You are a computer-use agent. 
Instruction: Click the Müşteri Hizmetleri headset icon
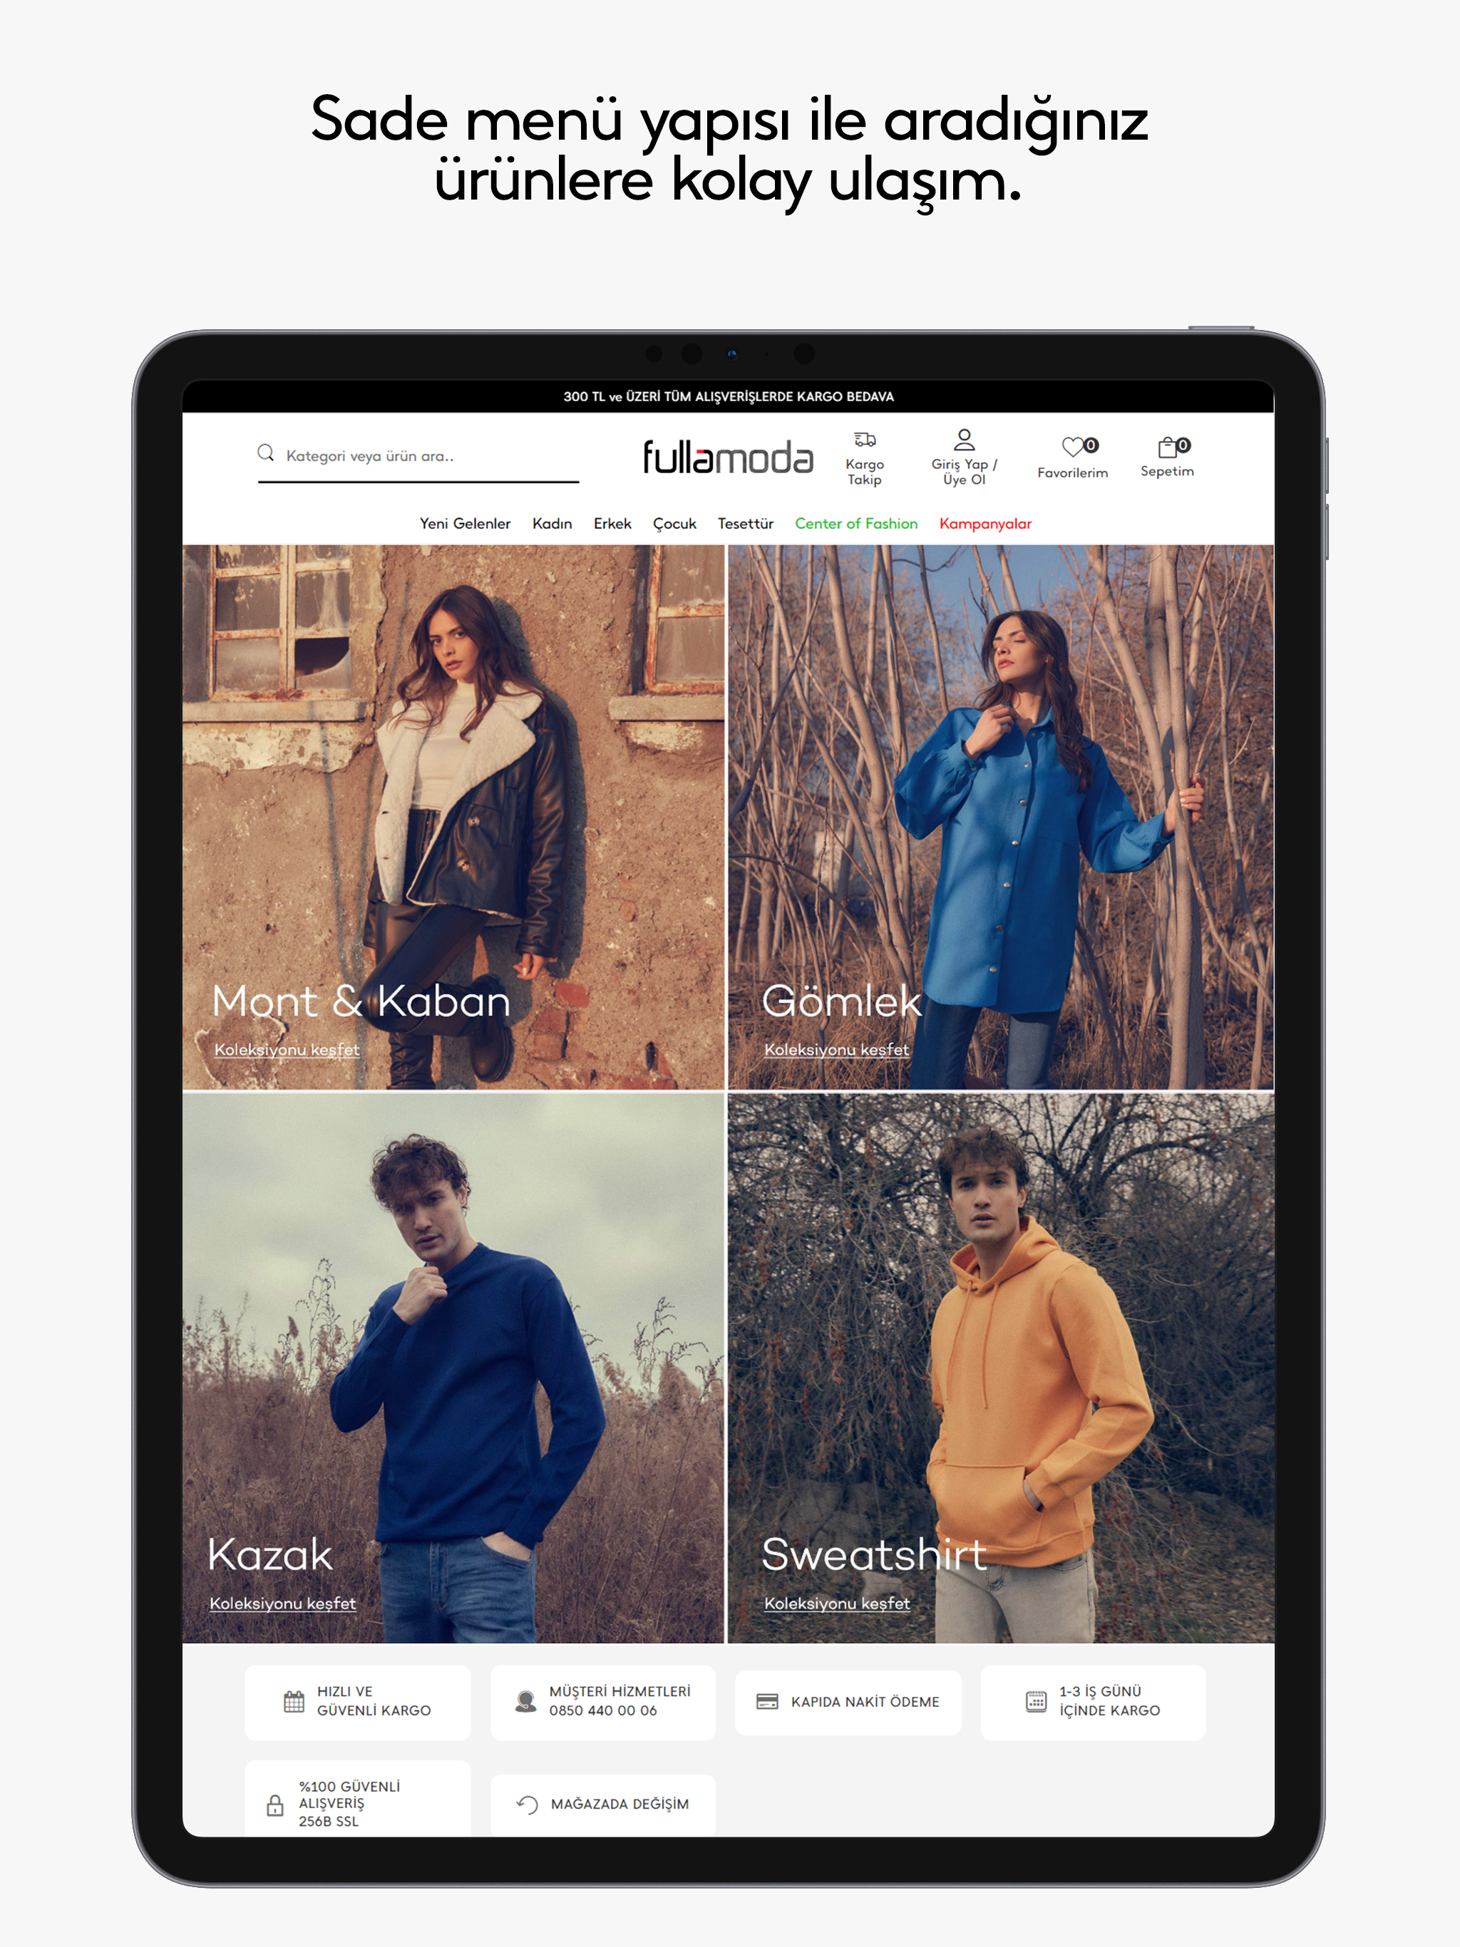point(525,1701)
